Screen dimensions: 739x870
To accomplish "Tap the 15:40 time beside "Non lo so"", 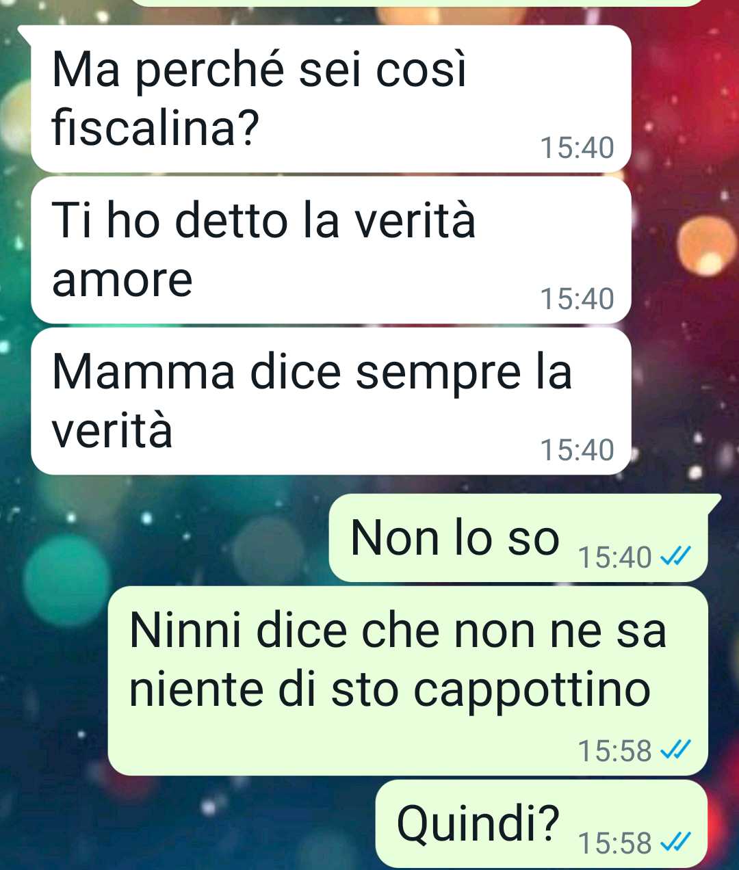I will [615, 557].
